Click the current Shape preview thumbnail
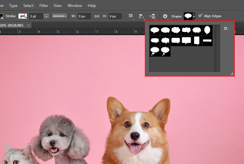The width and height of the screenshot is (244, 164). (188, 16)
